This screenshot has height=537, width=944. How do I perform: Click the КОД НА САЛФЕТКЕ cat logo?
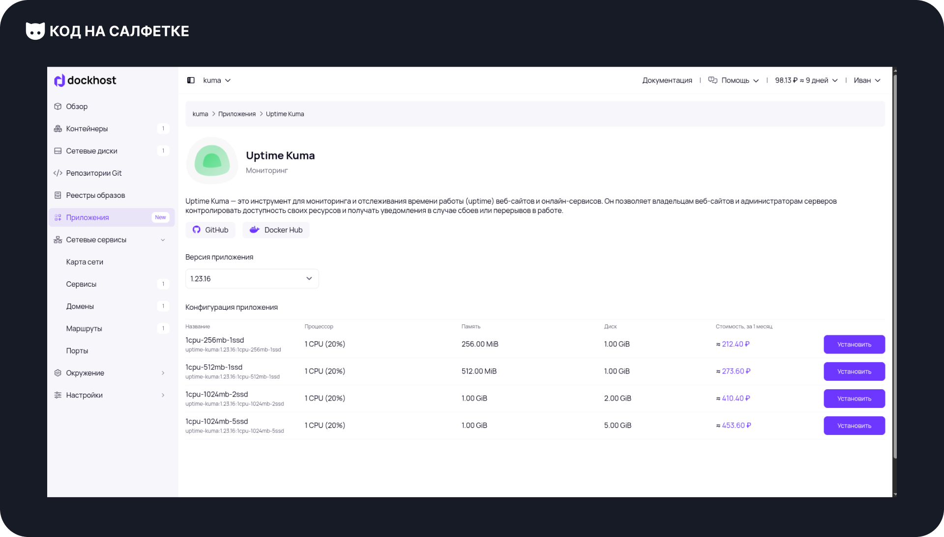(35, 31)
